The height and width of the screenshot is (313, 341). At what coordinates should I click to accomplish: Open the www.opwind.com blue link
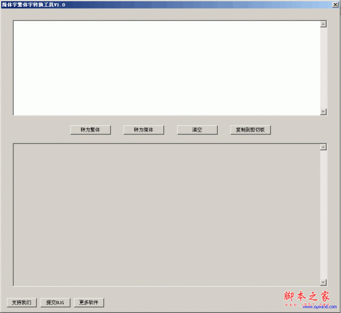coord(320,307)
